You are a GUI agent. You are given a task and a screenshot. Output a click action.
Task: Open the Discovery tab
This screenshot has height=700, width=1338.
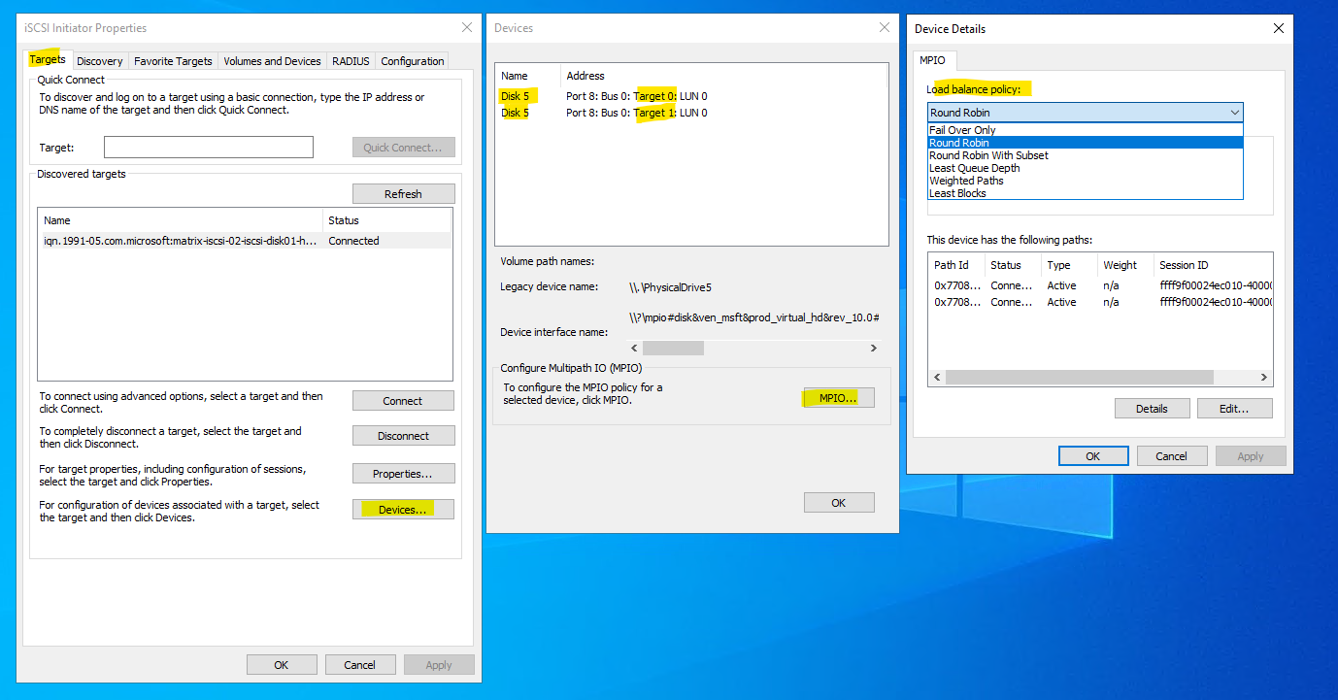tap(100, 61)
